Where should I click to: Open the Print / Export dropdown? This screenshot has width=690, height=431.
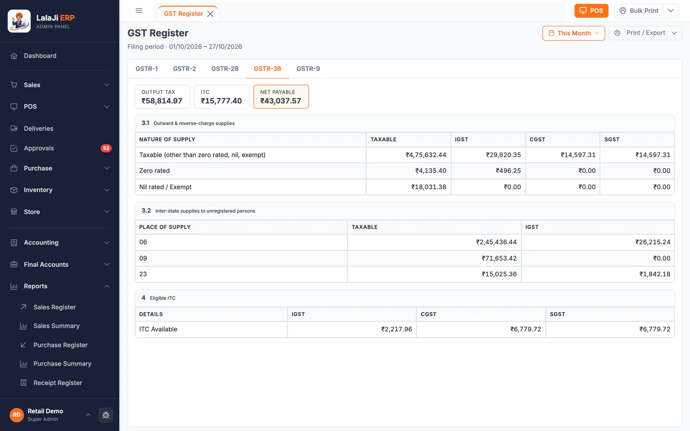645,33
